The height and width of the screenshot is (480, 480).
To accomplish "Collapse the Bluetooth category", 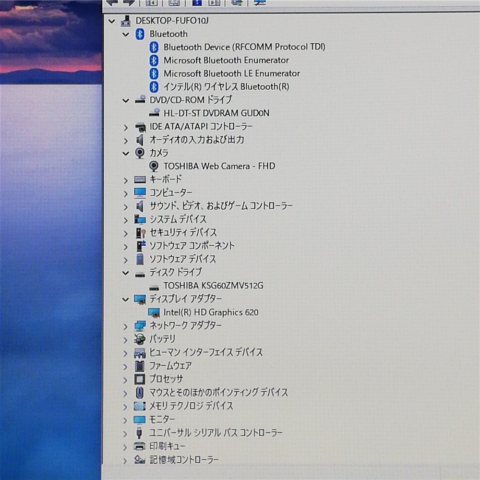I will pyautogui.click(x=126, y=34).
